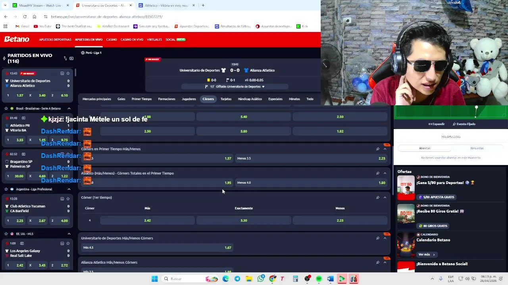Click the Evento Fijado button
508x285 pixels.
click(x=464, y=124)
